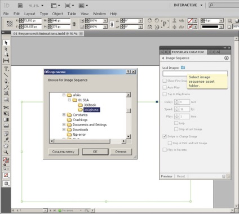239x214 pixels.
Task: Open the Object menu
Action: pos(57,14)
